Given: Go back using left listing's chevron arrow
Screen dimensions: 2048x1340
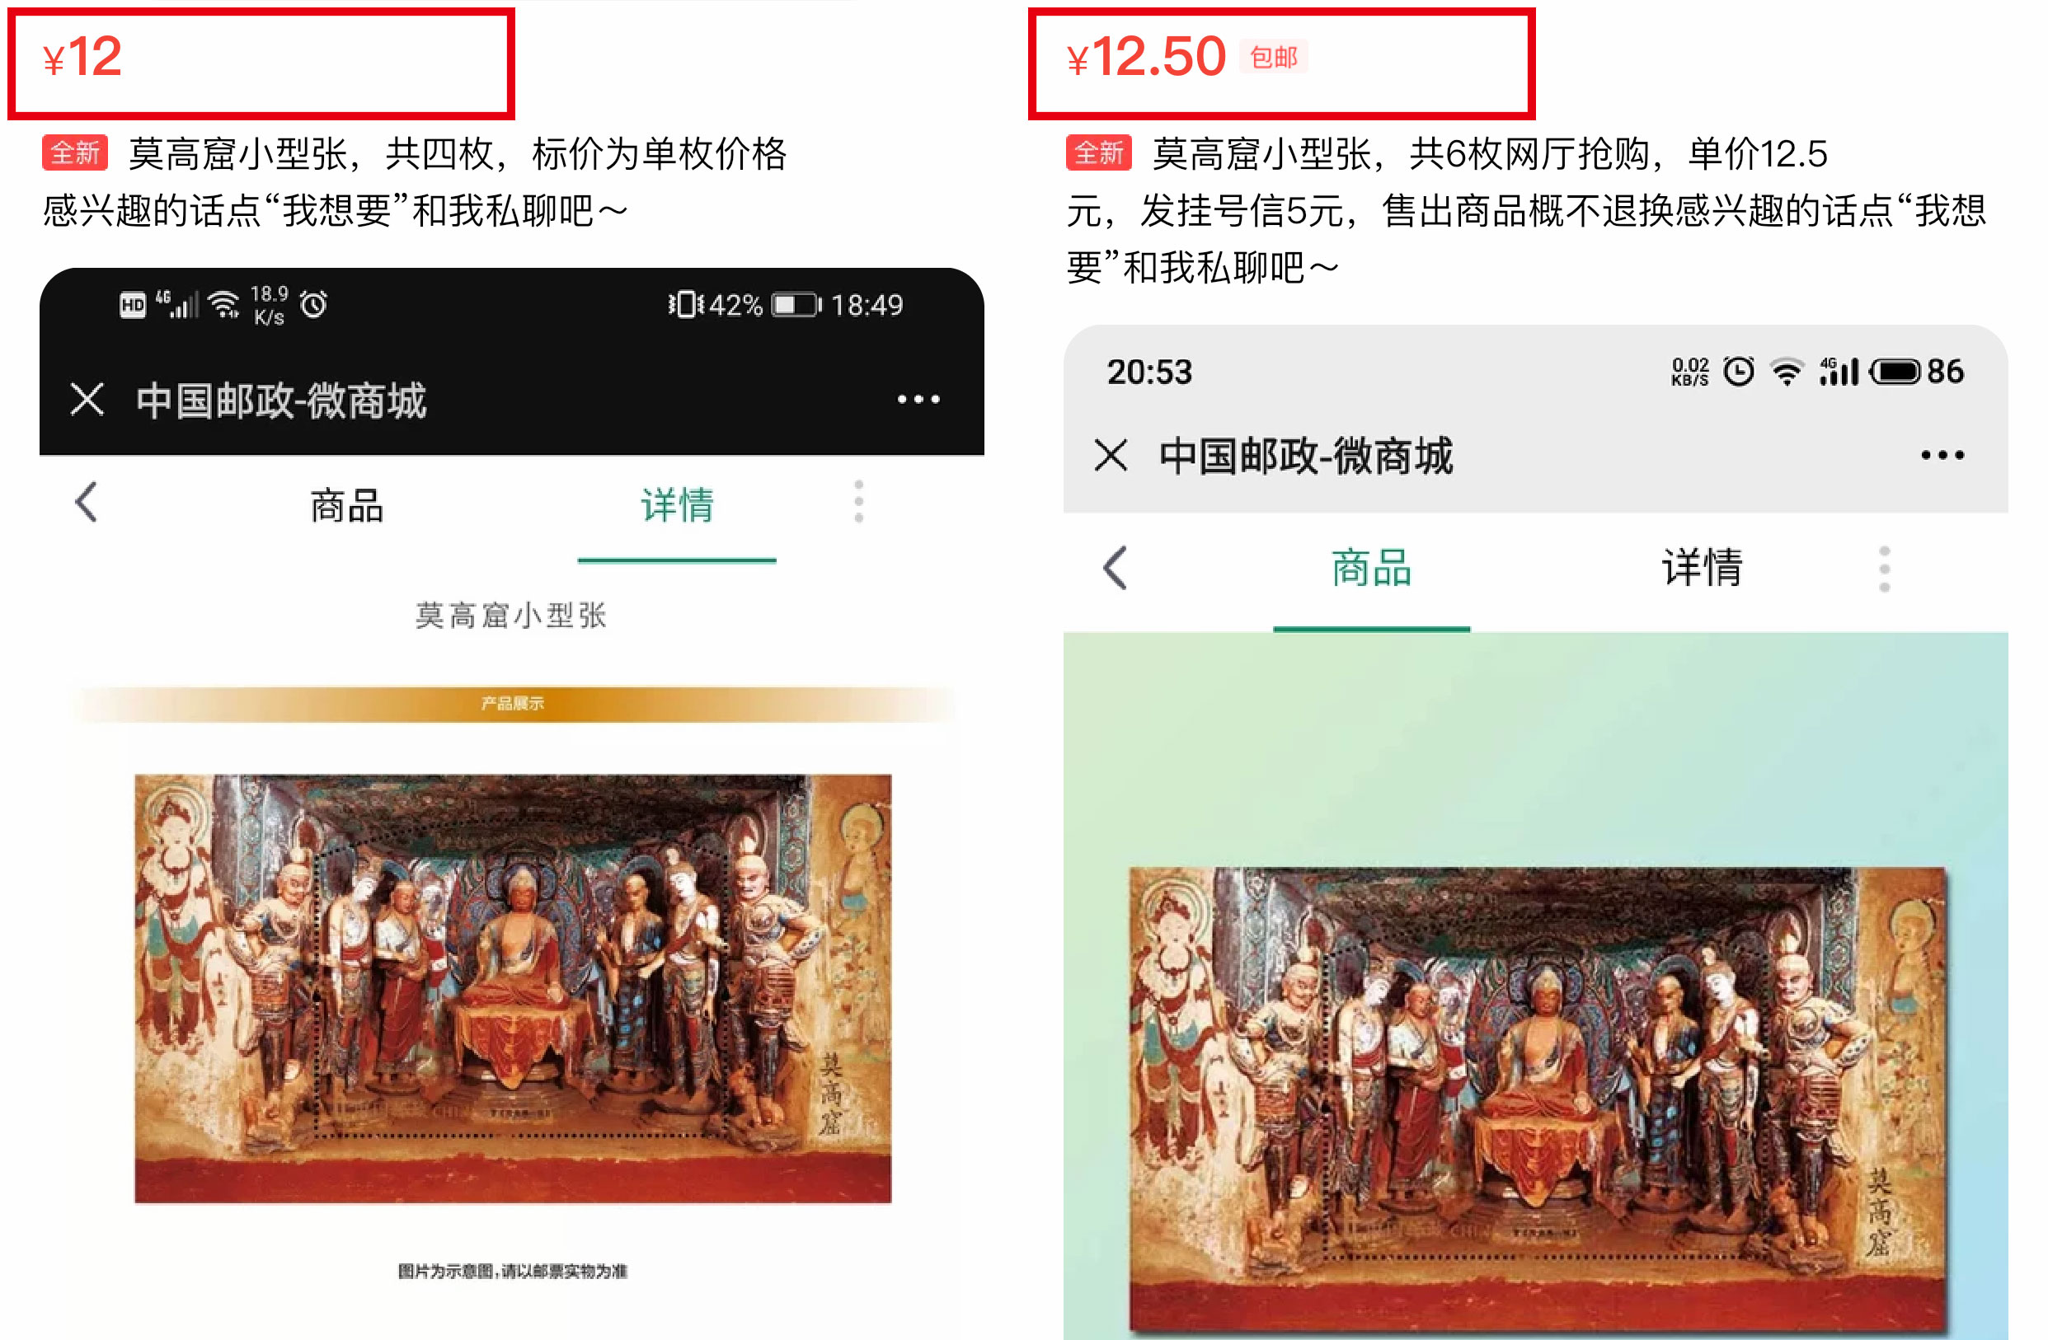Looking at the screenshot, I should point(86,501).
